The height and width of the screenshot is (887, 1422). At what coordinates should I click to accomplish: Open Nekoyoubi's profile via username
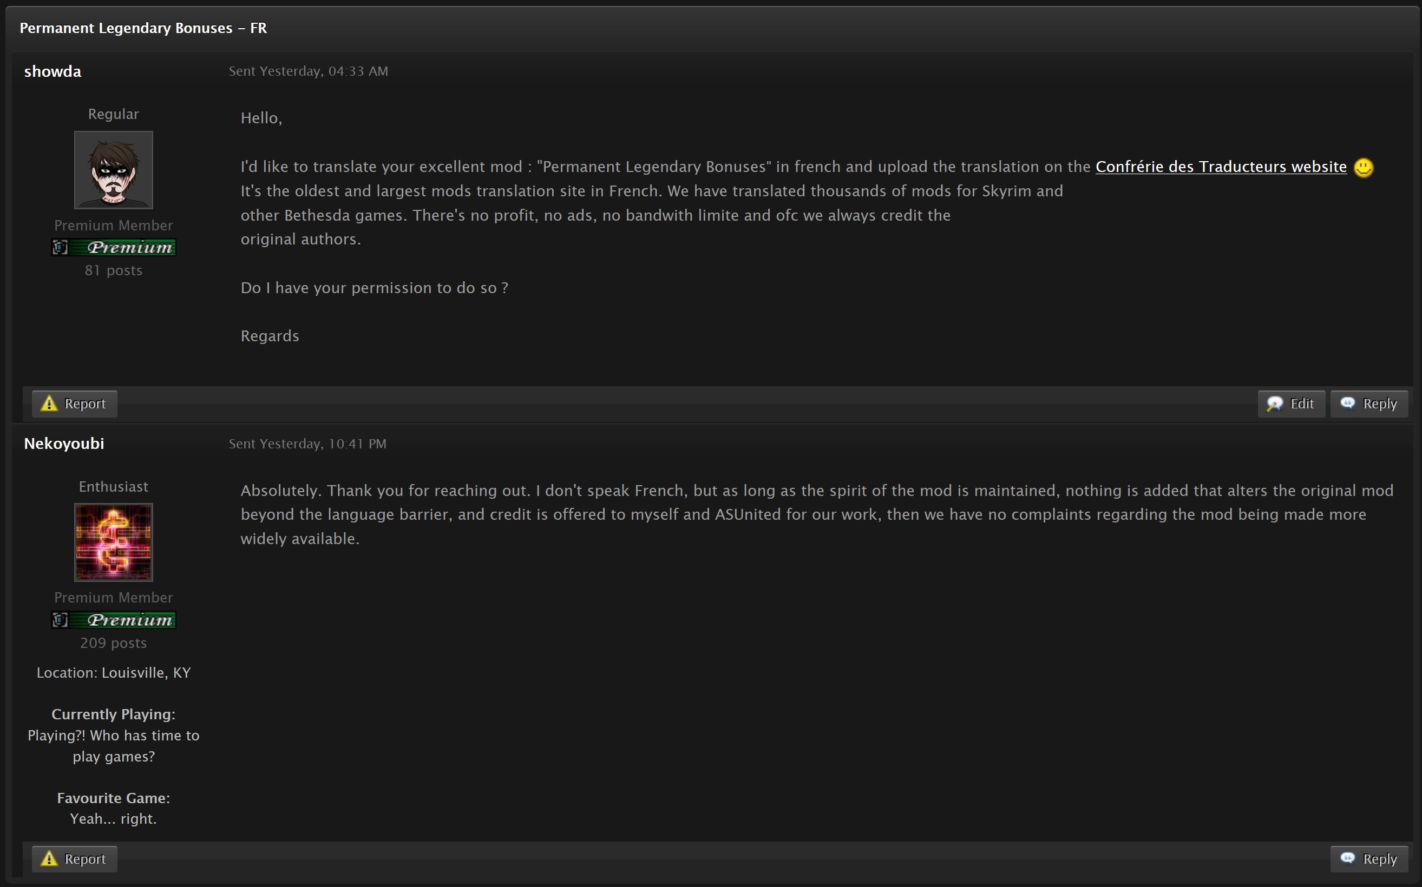coord(64,444)
